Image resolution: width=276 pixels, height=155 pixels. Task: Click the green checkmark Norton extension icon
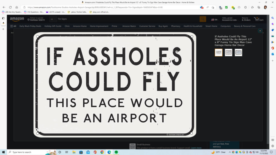(226, 7)
